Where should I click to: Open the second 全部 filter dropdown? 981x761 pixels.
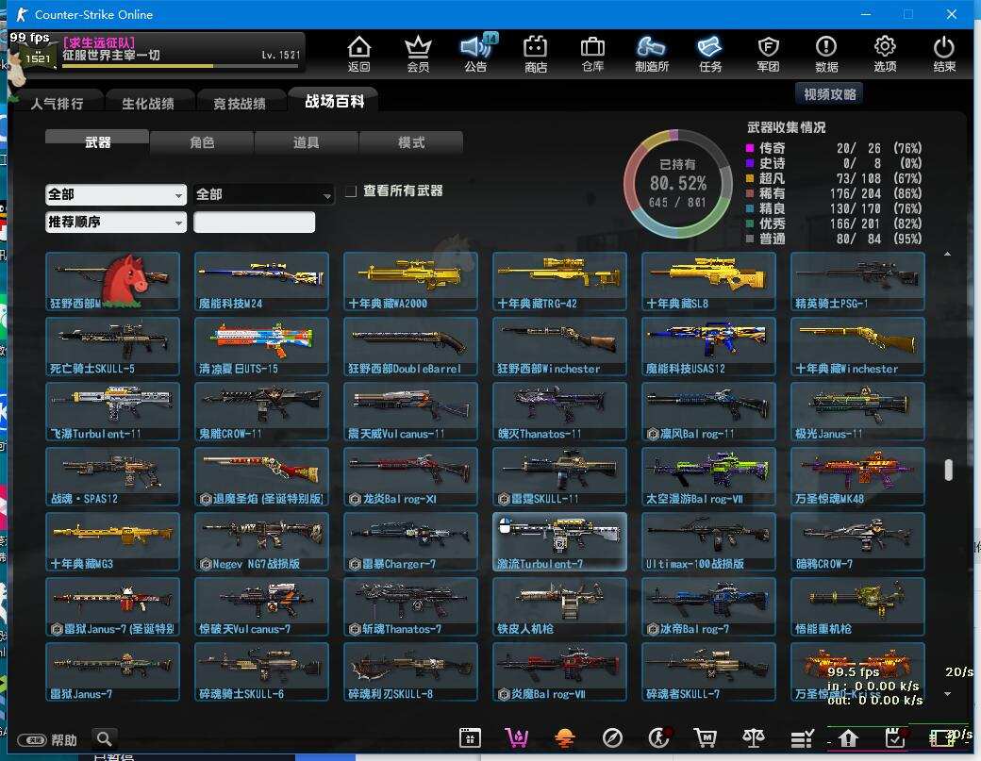[263, 194]
